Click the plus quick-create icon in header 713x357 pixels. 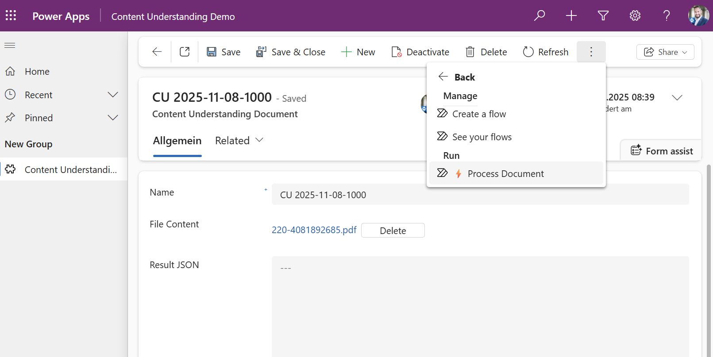(571, 16)
